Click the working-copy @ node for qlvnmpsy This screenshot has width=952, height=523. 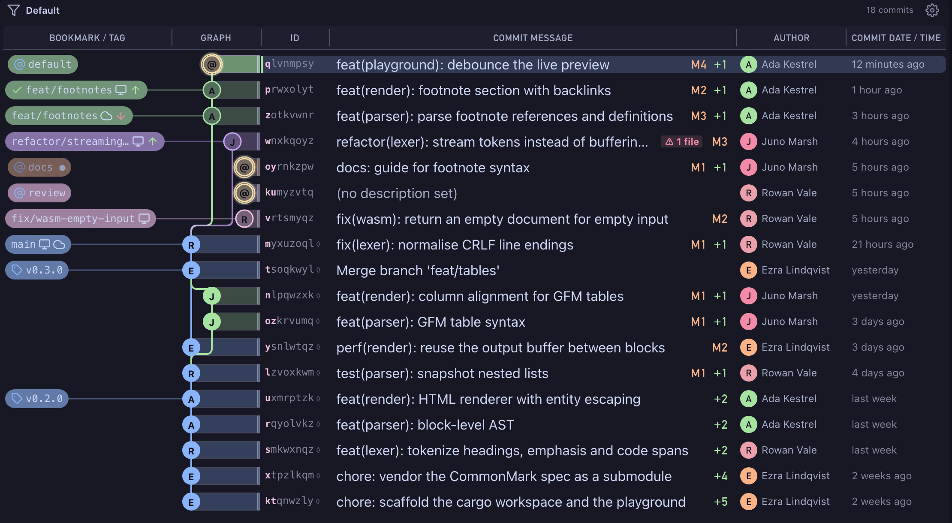tap(212, 64)
